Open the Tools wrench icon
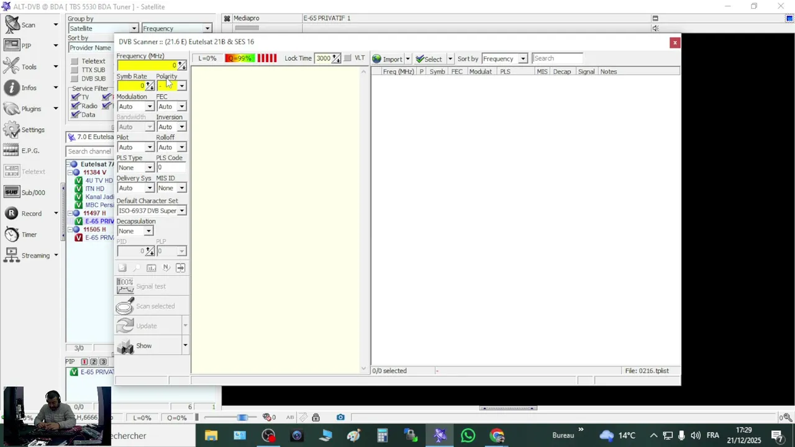The height and width of the screenshot is (447, 795). (x=12, y=66)
